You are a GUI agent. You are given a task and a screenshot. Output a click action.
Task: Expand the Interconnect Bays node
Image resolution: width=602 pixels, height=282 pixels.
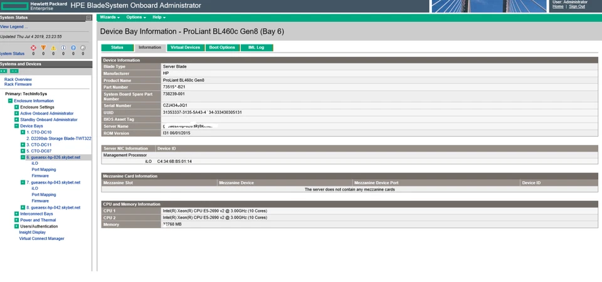16,214
